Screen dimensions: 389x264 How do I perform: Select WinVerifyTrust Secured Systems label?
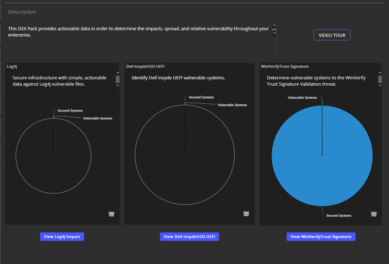pos(339,216)
